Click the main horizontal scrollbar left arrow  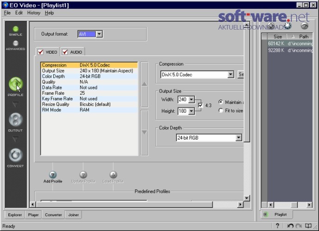click(x=32, y=204)
